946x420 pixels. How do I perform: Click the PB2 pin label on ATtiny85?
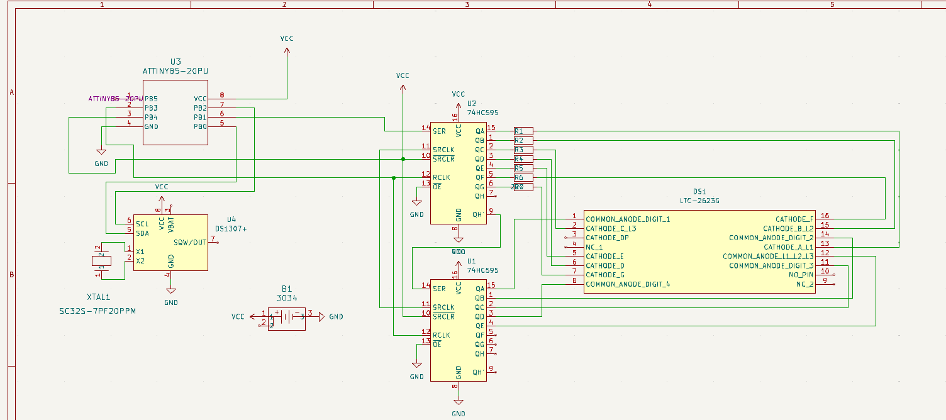pyautogui.click(x=200, y=108)
